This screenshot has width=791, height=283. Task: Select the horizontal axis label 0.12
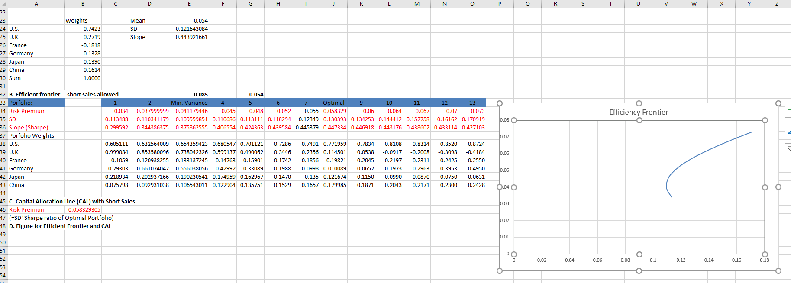click(681, 260)
